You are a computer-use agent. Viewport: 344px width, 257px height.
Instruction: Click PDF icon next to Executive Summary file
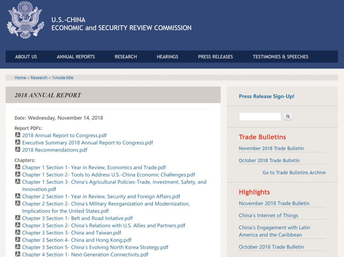(18, 143)
